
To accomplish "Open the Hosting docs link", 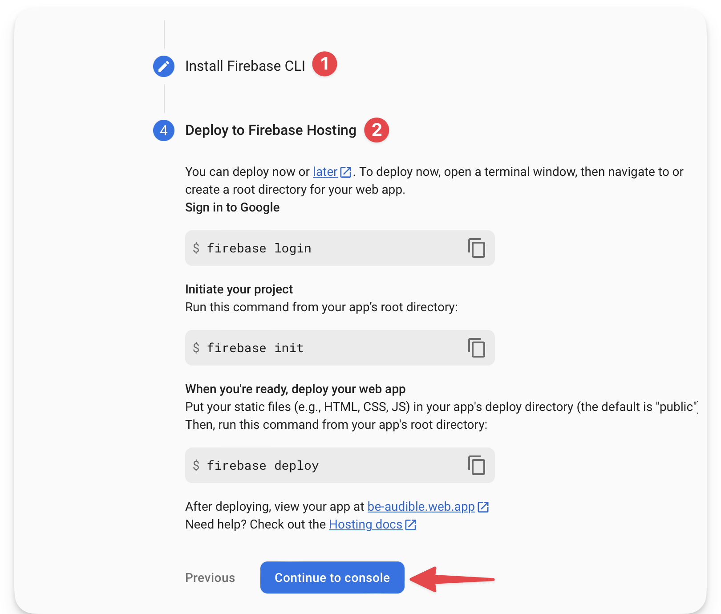I will point(365,525).
